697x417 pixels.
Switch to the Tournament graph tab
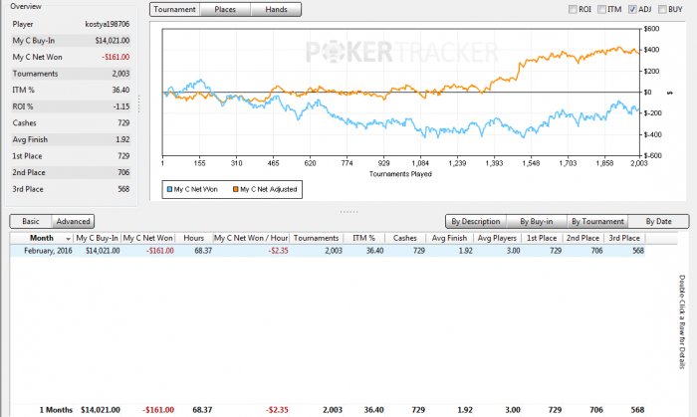tap(174, 9)
